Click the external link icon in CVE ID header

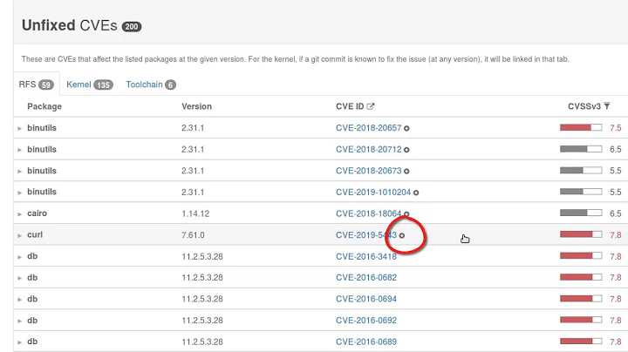(x=371, y=106)
